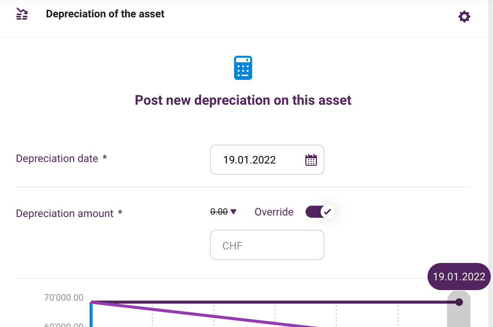
Task: Open the calendar picker icon in the date field
Action: click(311, 160)
